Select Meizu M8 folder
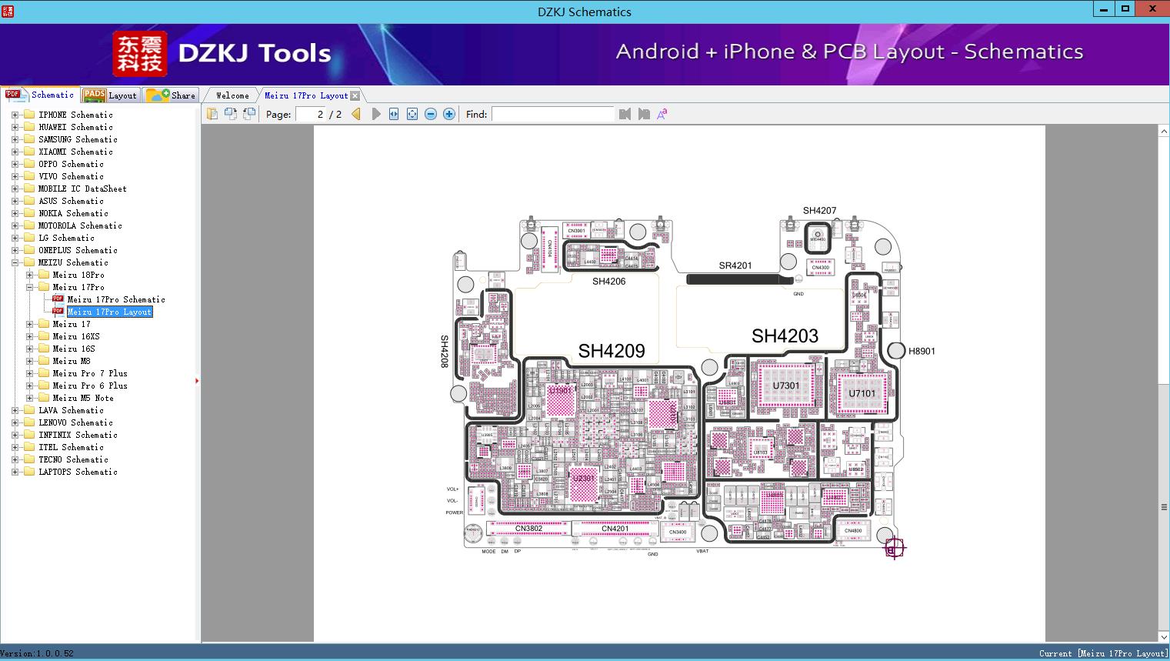The image size is (1170, 661). [72, 361]
